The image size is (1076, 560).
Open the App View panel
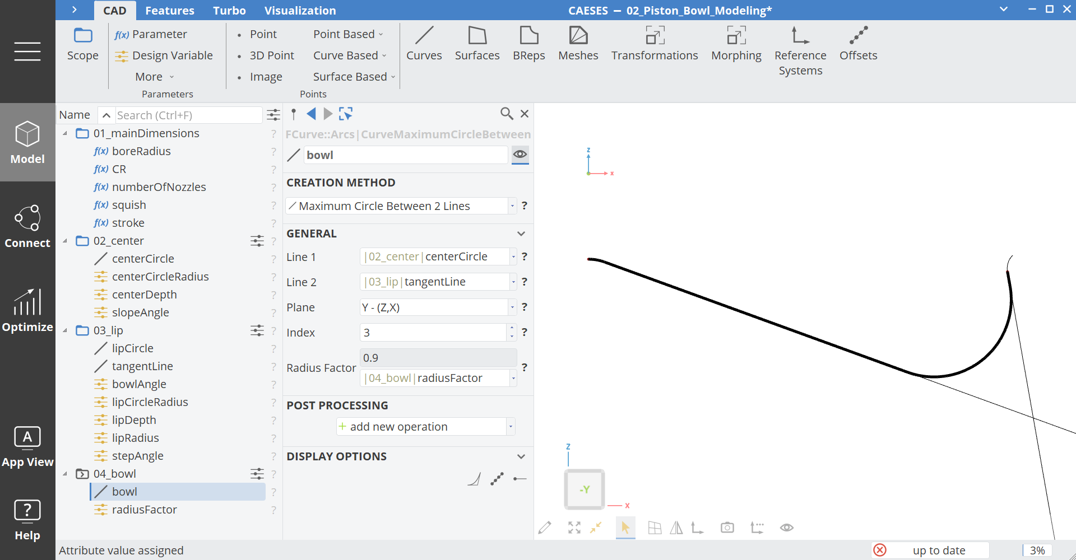(x=27, y=446)
